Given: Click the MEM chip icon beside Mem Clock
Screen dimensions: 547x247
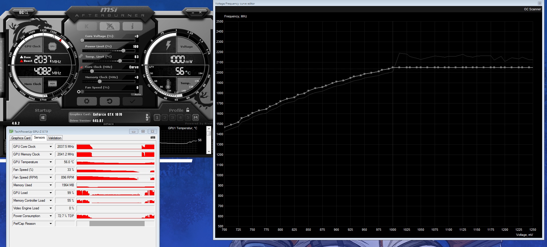Looking at the screenshot, I should tap(52, 84).
